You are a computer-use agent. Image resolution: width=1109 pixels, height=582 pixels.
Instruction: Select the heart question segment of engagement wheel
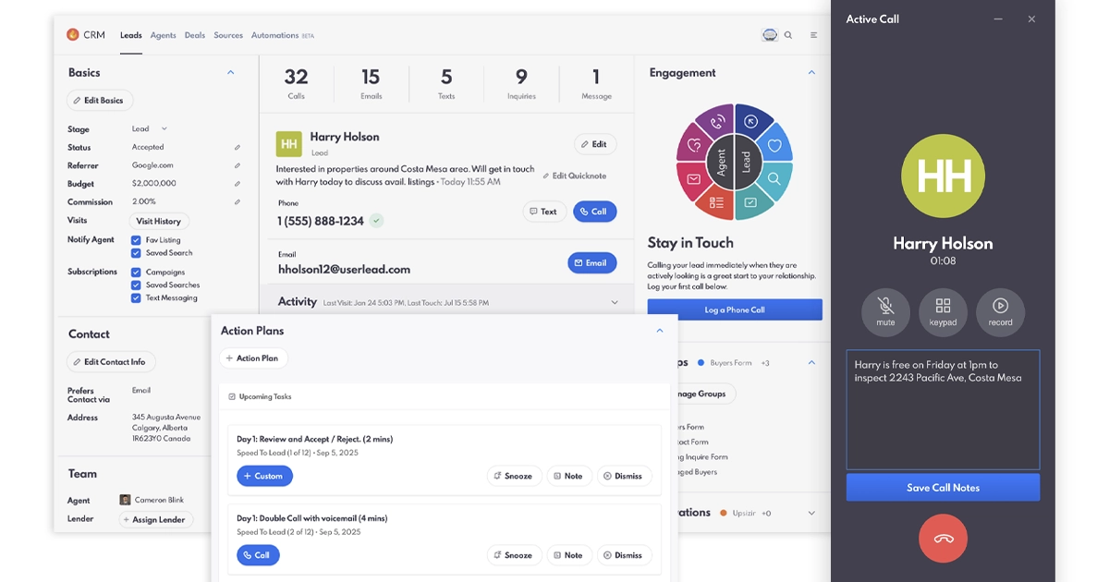[694, 145]
